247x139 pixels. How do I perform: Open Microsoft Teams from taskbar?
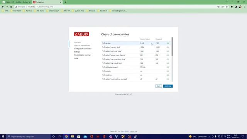(x=110, y=136)
